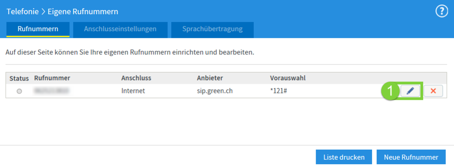Click the Anbieter column header
The height and width of the screenshot is (167, 454).
pos(210,78)
